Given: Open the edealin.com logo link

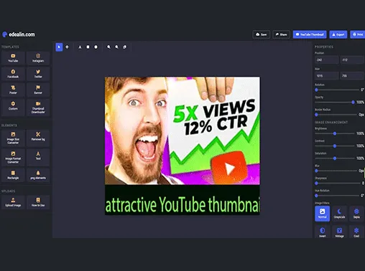Looking at the screenshot, I should (19, 34).
